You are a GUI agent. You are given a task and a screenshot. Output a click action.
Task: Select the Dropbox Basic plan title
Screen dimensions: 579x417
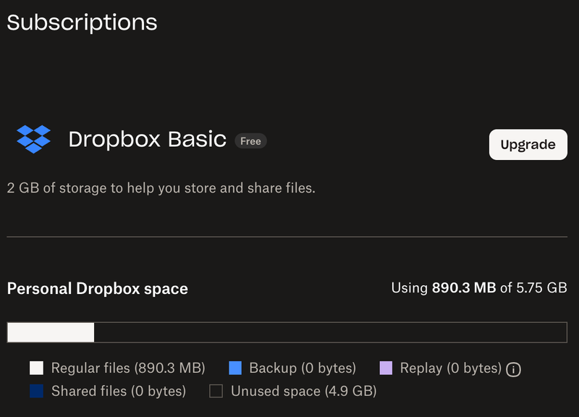[148, 139]
